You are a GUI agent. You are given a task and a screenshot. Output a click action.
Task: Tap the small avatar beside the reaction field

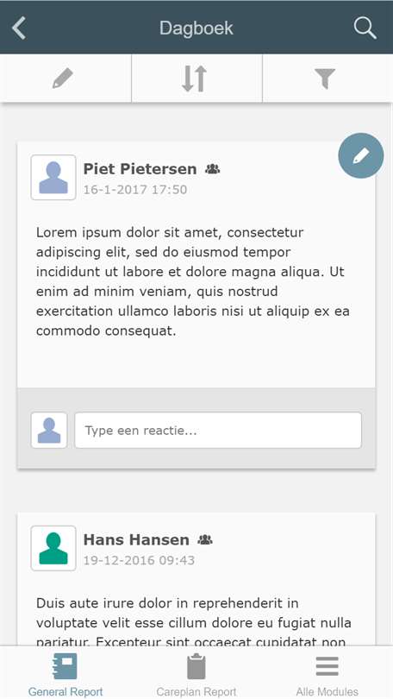point(49,431)
